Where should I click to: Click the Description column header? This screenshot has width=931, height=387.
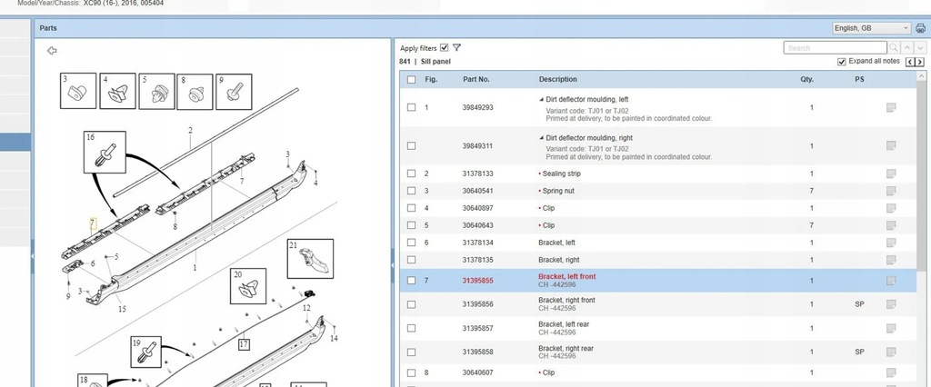coord(557,80)
